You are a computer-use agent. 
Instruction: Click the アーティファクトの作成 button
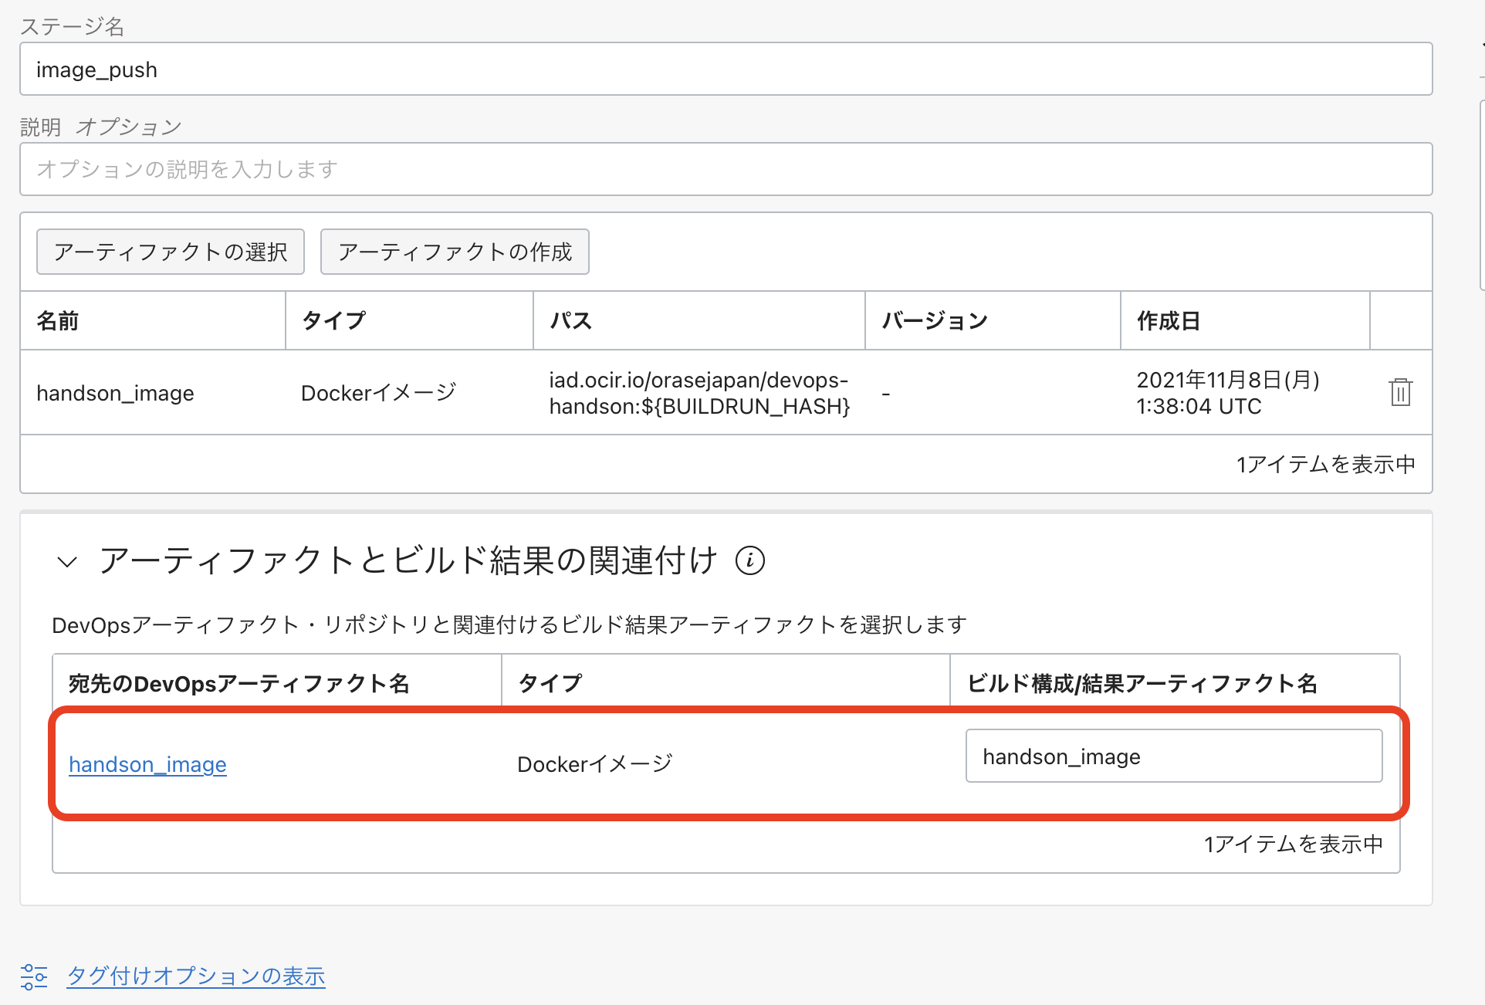455,252
